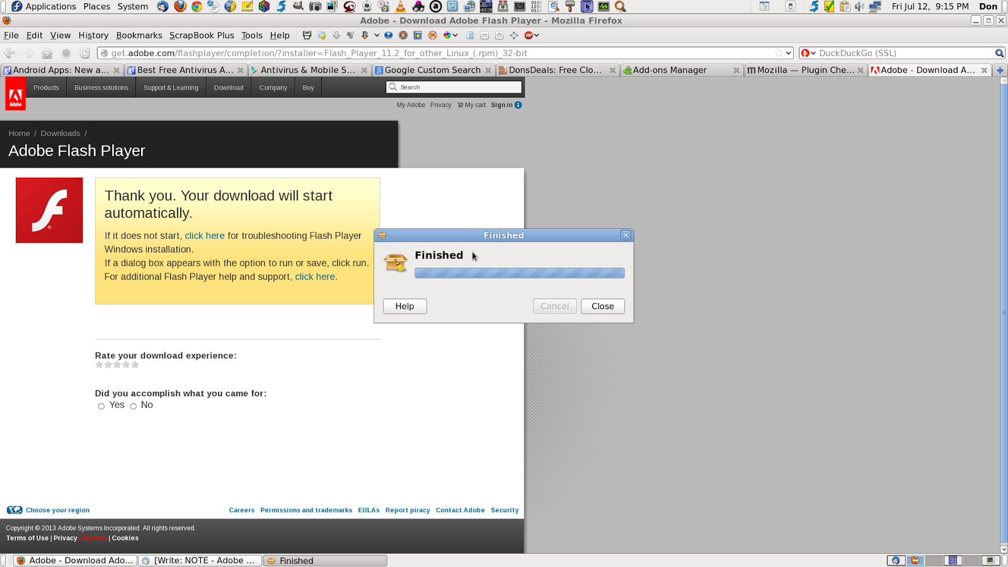This screenshot has width=1008, height=567.
Task: Expand the color wheel icon dropdown arrow
Action: tap(455, 35)
